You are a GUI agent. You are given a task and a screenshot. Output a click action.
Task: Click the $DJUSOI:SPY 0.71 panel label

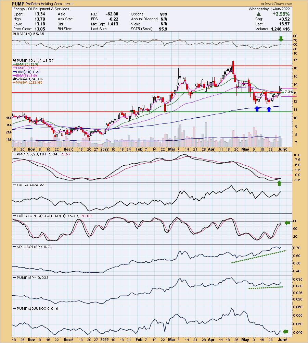tap(34, 247)
